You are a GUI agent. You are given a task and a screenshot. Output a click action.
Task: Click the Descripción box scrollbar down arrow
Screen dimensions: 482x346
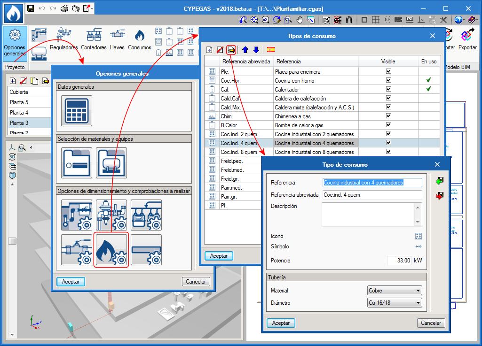418,222
